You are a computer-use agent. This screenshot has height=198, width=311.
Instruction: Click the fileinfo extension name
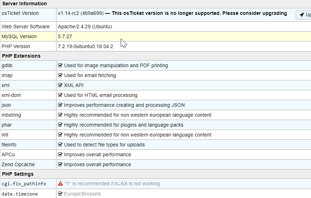[x=9, y=145]
